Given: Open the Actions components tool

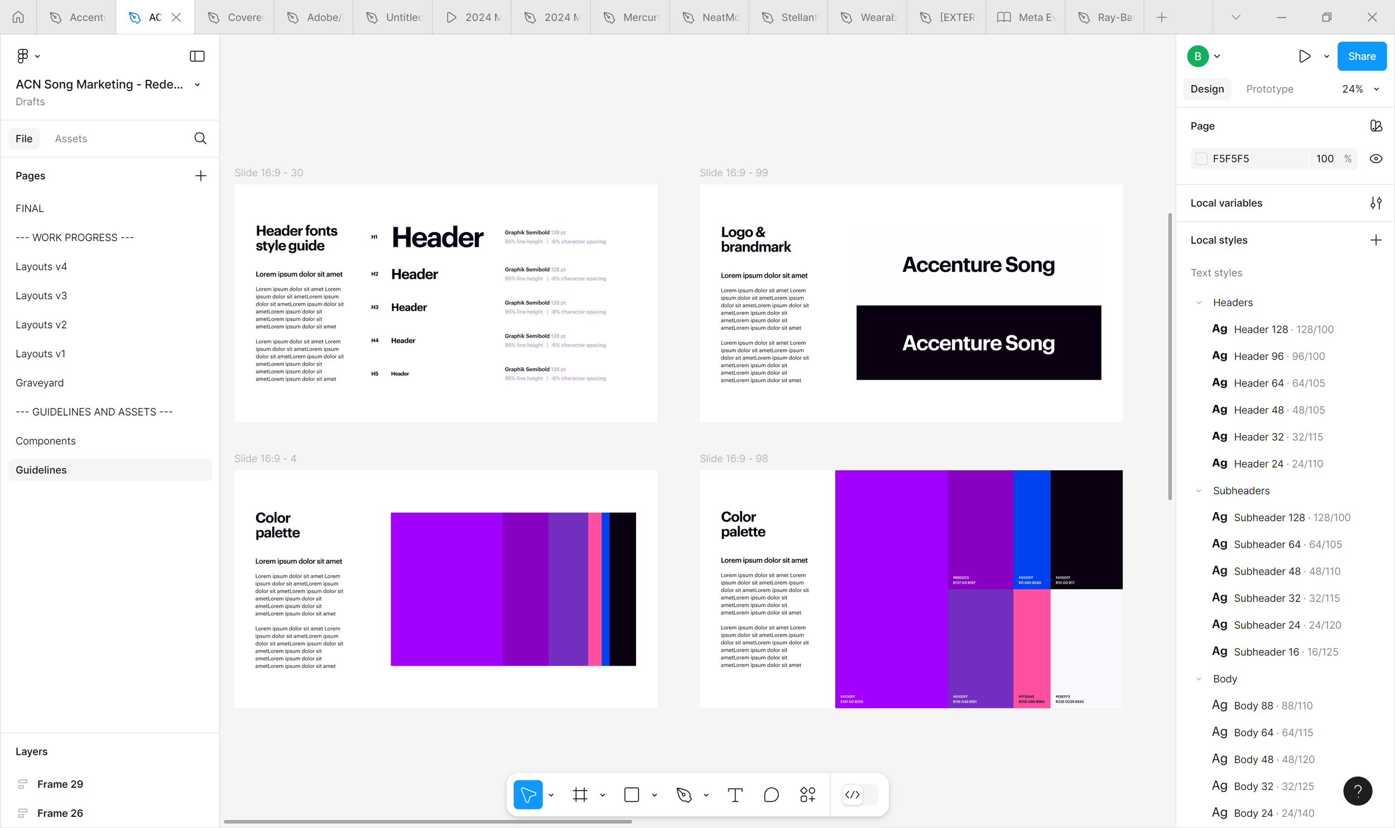Looking at the screenshot, I should 807,795.
